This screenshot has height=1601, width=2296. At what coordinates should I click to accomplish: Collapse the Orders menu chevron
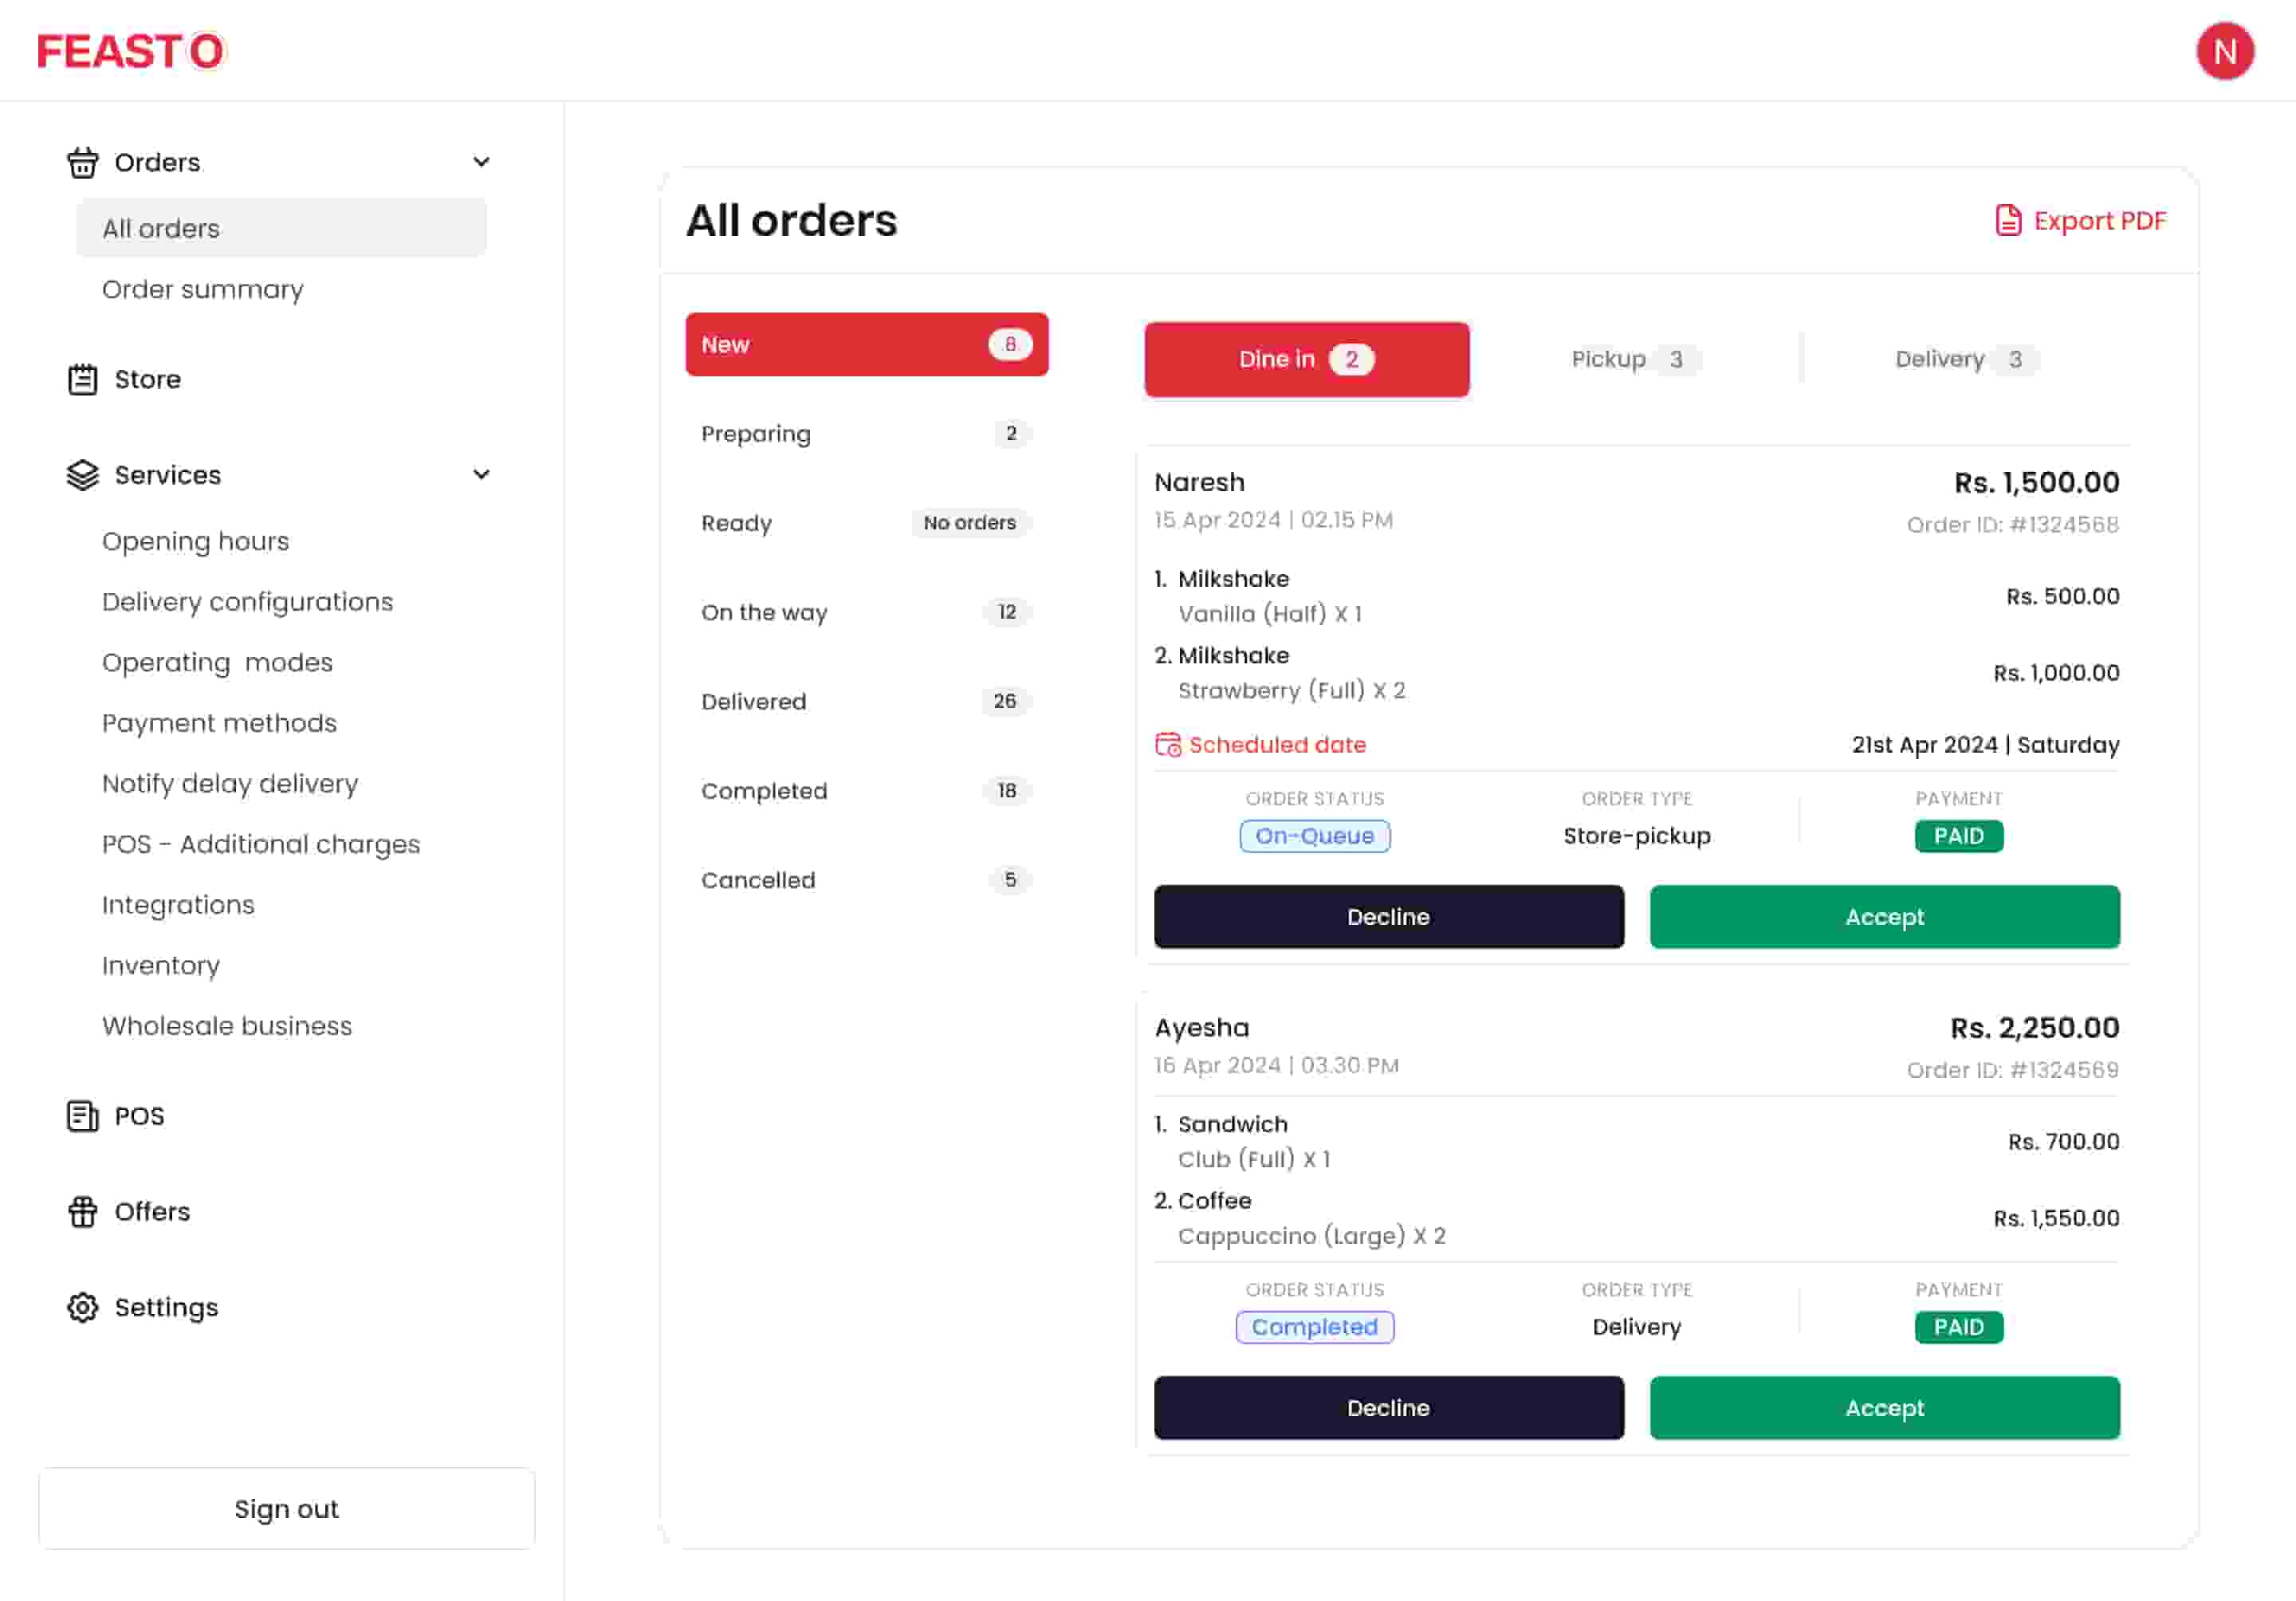coord(481,162)
